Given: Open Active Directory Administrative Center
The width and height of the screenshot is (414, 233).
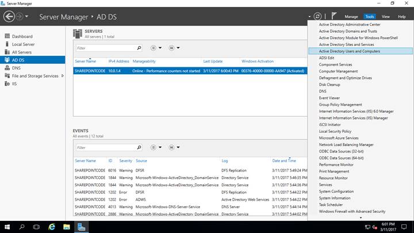Looking at the screenshot, I should click(350, 24).
